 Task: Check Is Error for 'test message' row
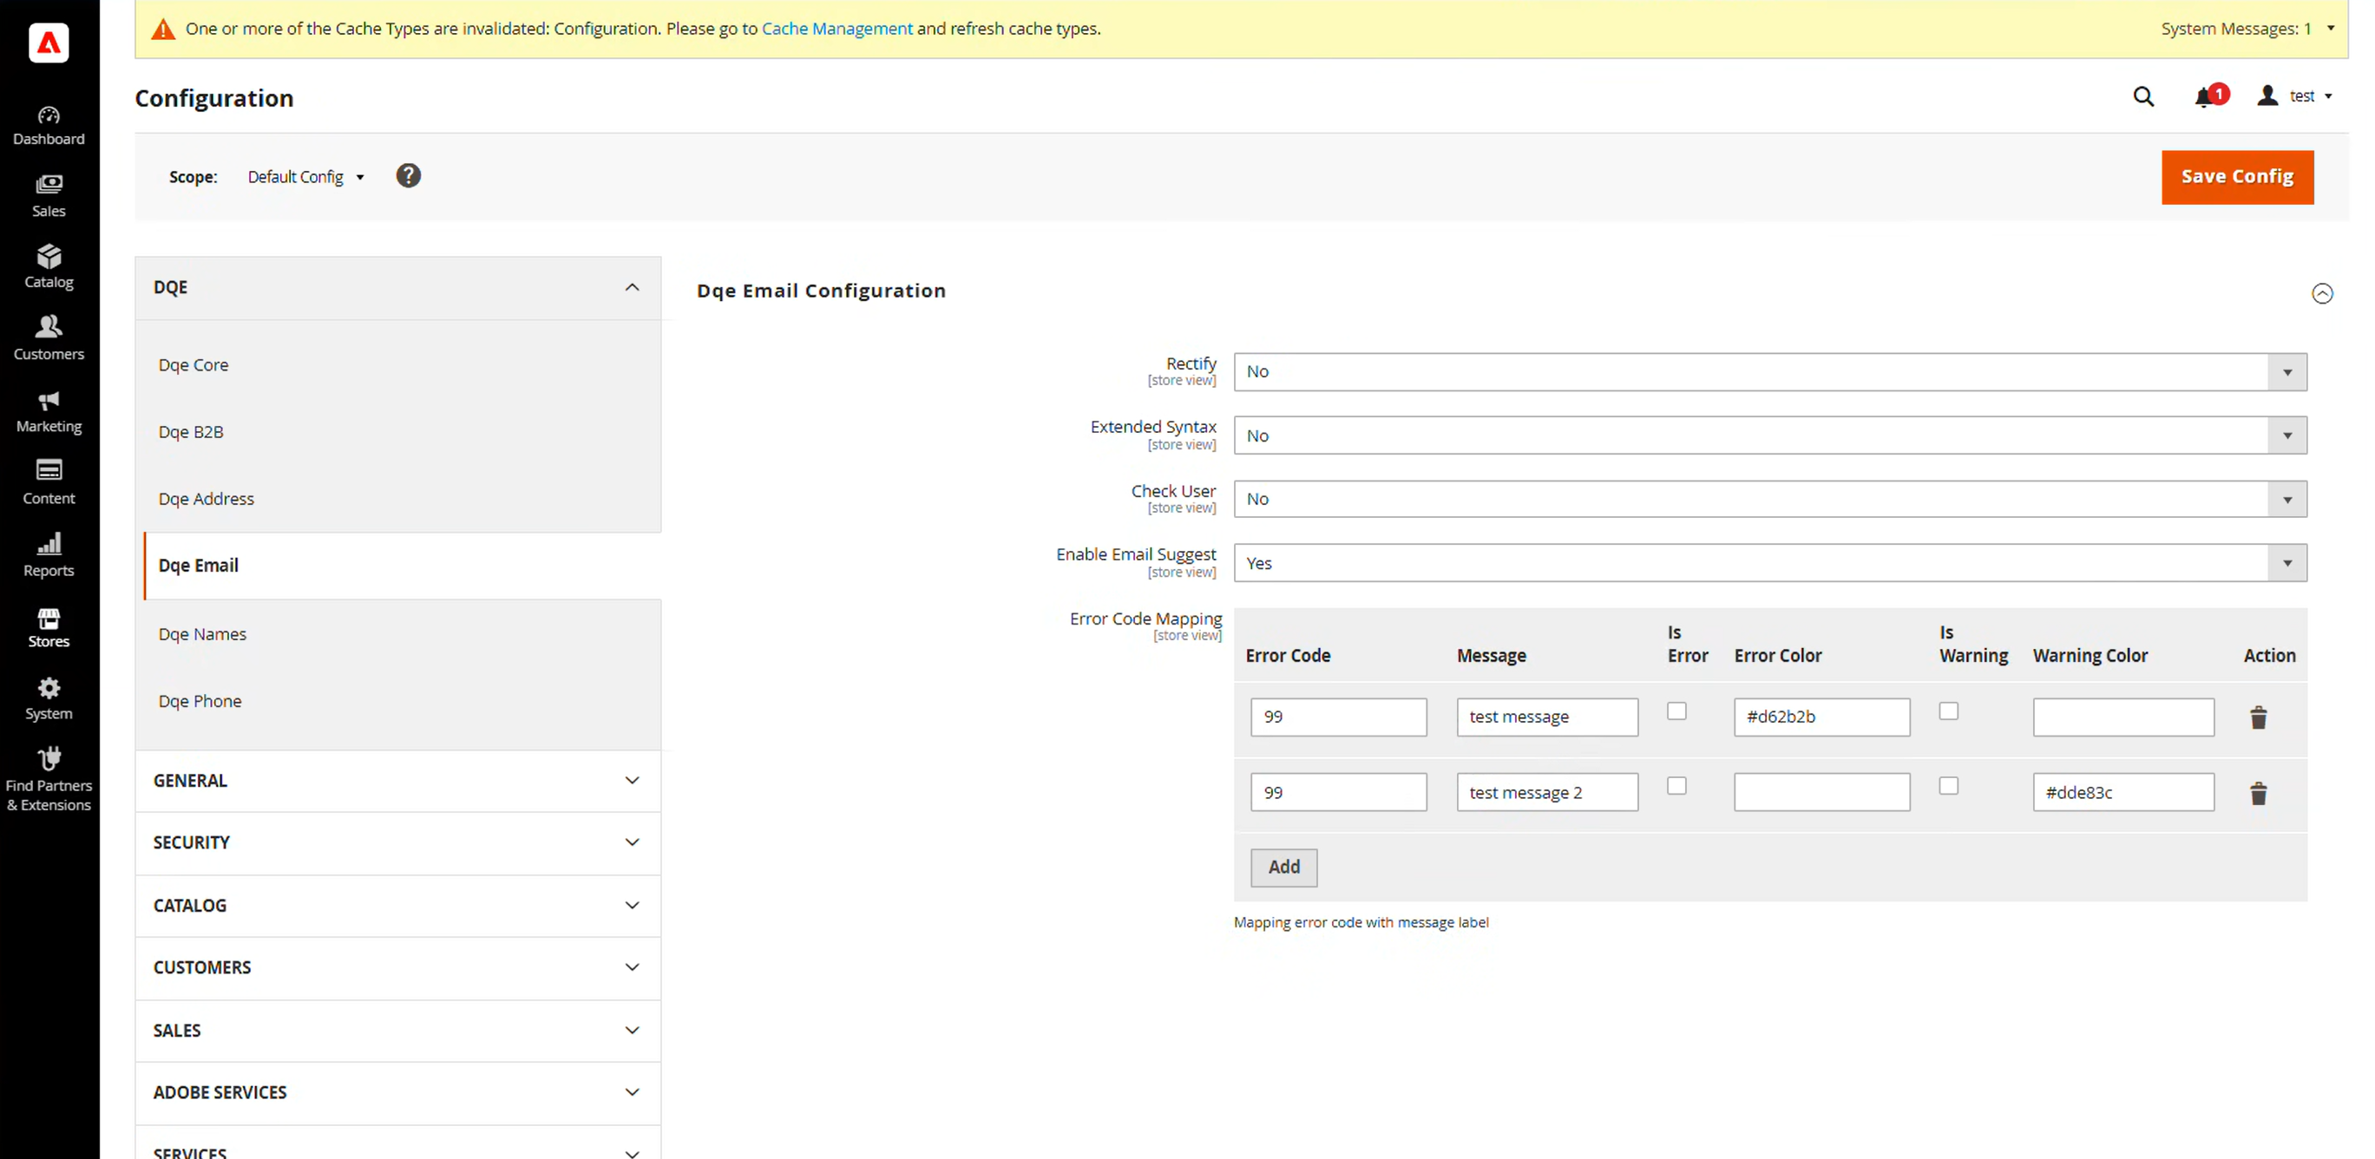pyautogui.click(x=1676, y=710)
